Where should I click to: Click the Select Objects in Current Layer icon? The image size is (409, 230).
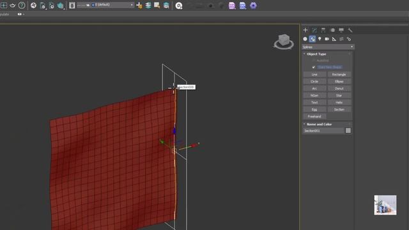click(157, 6)
